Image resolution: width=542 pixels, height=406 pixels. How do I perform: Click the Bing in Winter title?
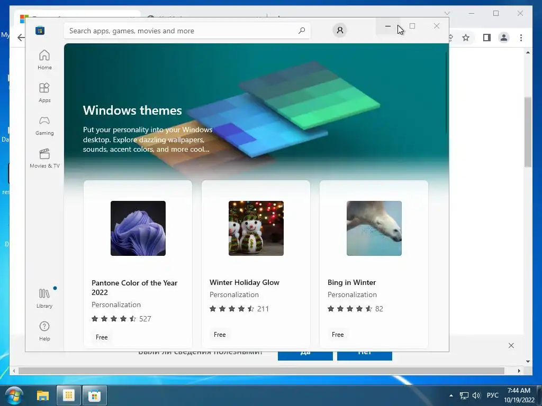[351, 282]
